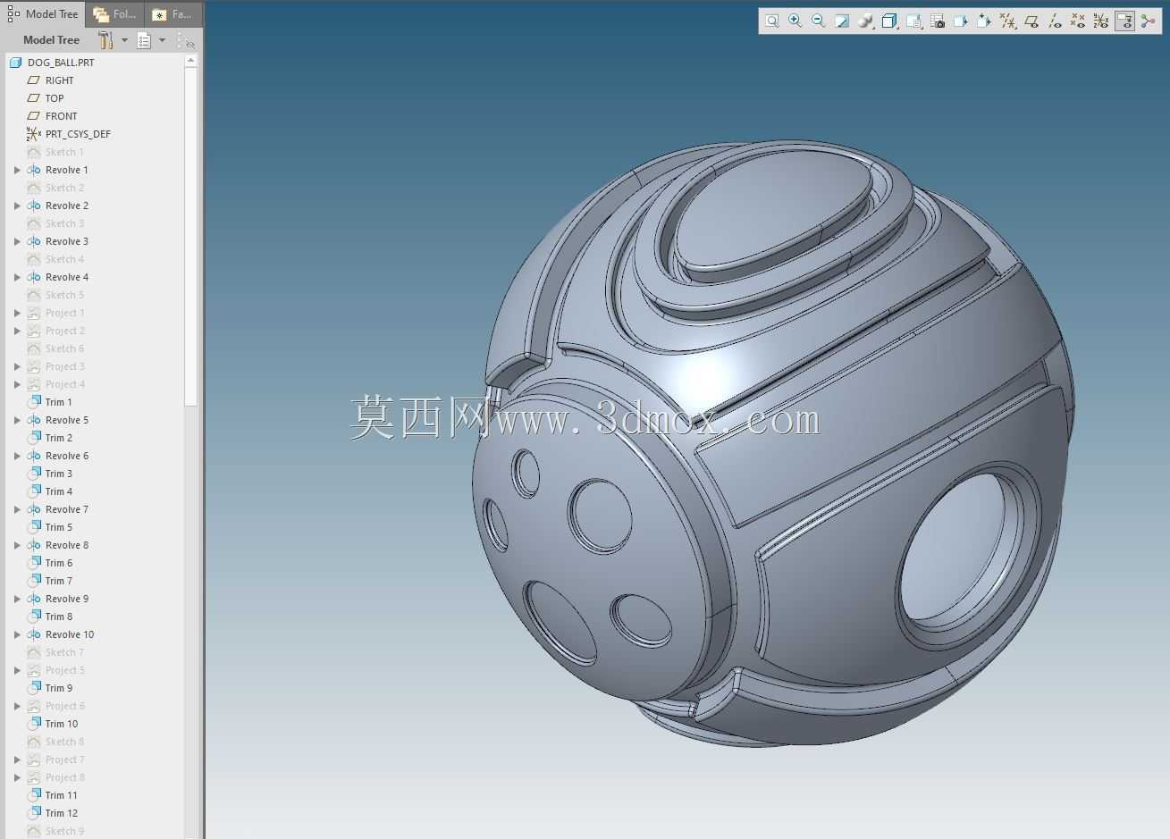Image resolution: width=1170 pixels, height=839 pixels.
Task: Expand the Project 2 feature
Action: (17, 331)
